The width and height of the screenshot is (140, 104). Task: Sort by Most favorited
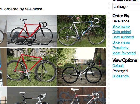124,53
